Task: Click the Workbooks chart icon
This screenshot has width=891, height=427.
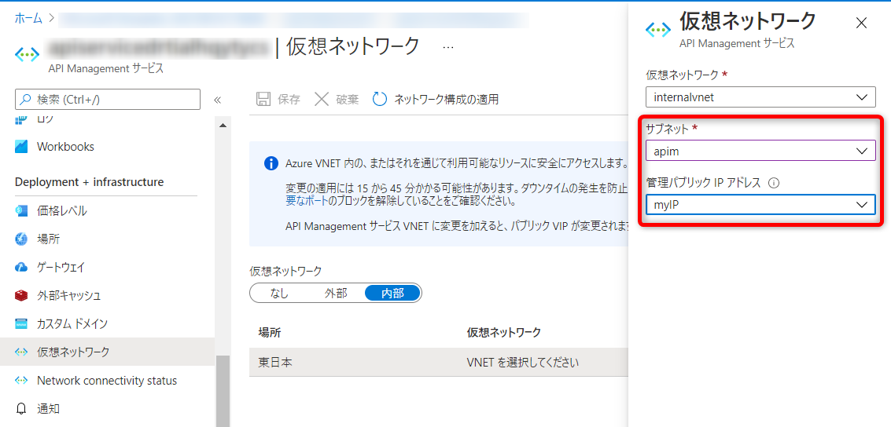Action: 21,146
